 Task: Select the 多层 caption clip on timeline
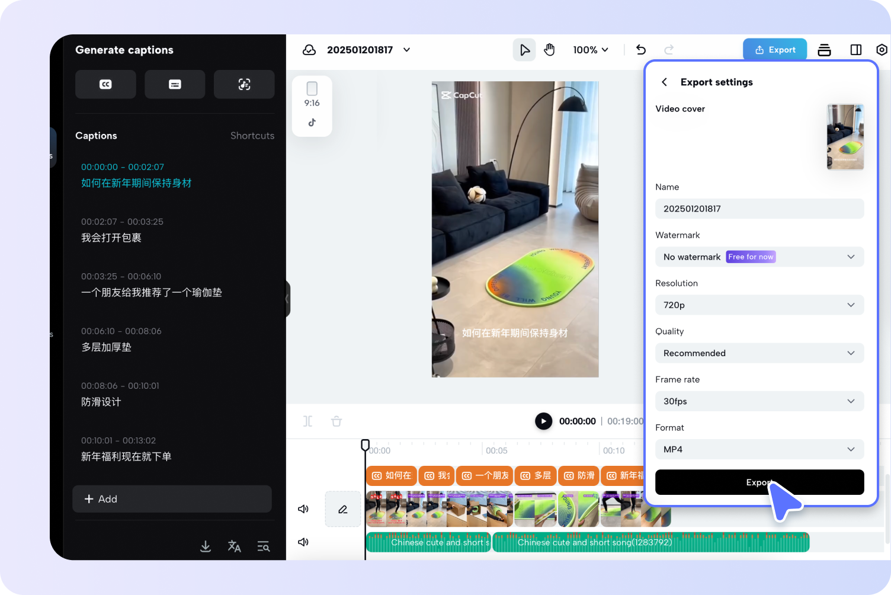[x=536, y=475]
